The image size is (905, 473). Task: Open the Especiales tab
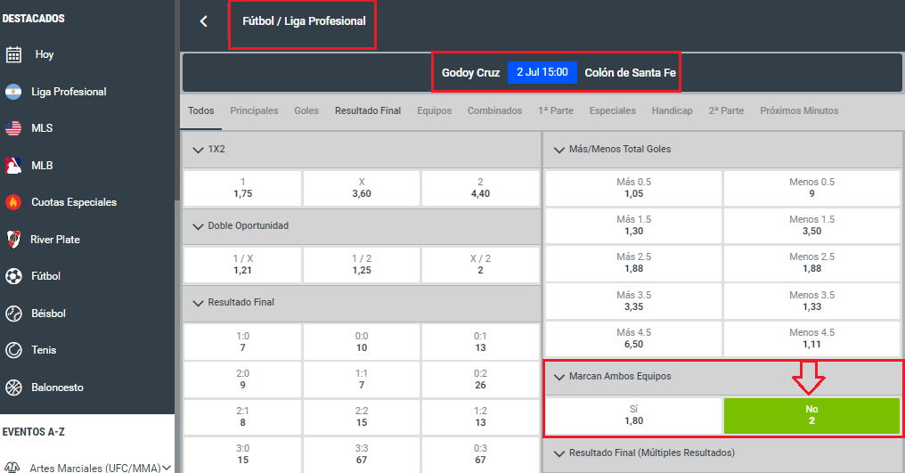tap(612, 110)
